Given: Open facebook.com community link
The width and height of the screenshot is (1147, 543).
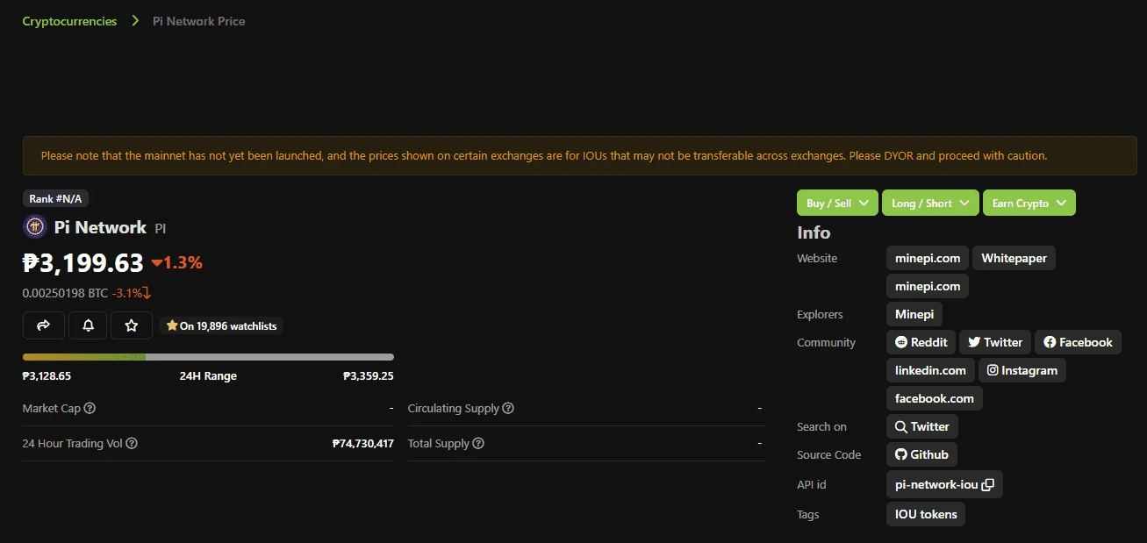Looking at the screenshot, I should pyautogui.click(x=935, y=398).
